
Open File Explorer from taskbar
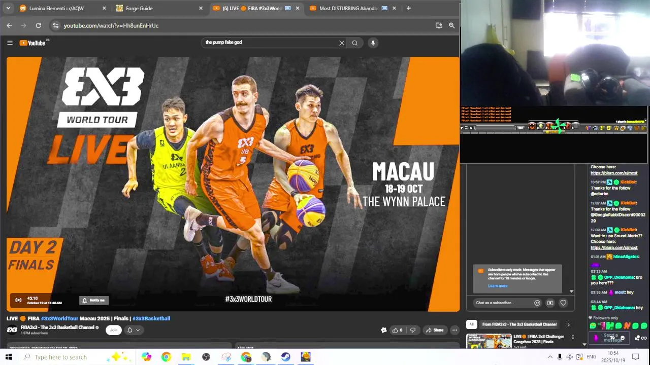(x=186, y=357)
